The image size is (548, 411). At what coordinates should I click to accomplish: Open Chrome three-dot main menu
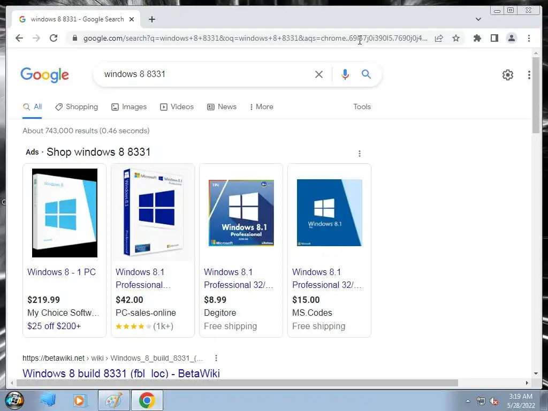tap(529, 38)
